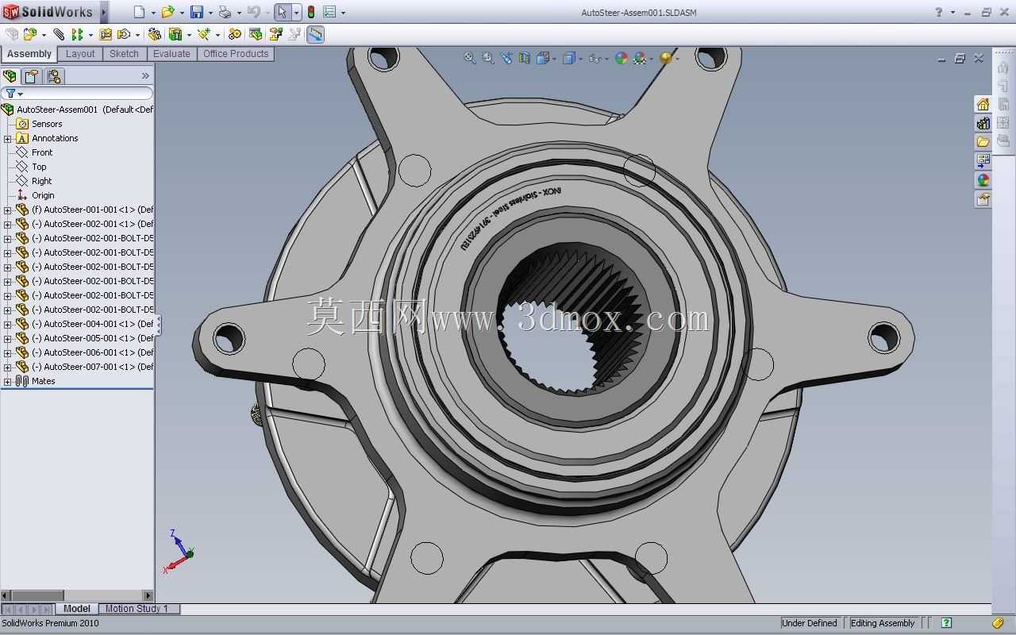The width and height of the screenshot is (1016, 635).
Task: Click the Previous View icon
Action: tap(506, 58)
